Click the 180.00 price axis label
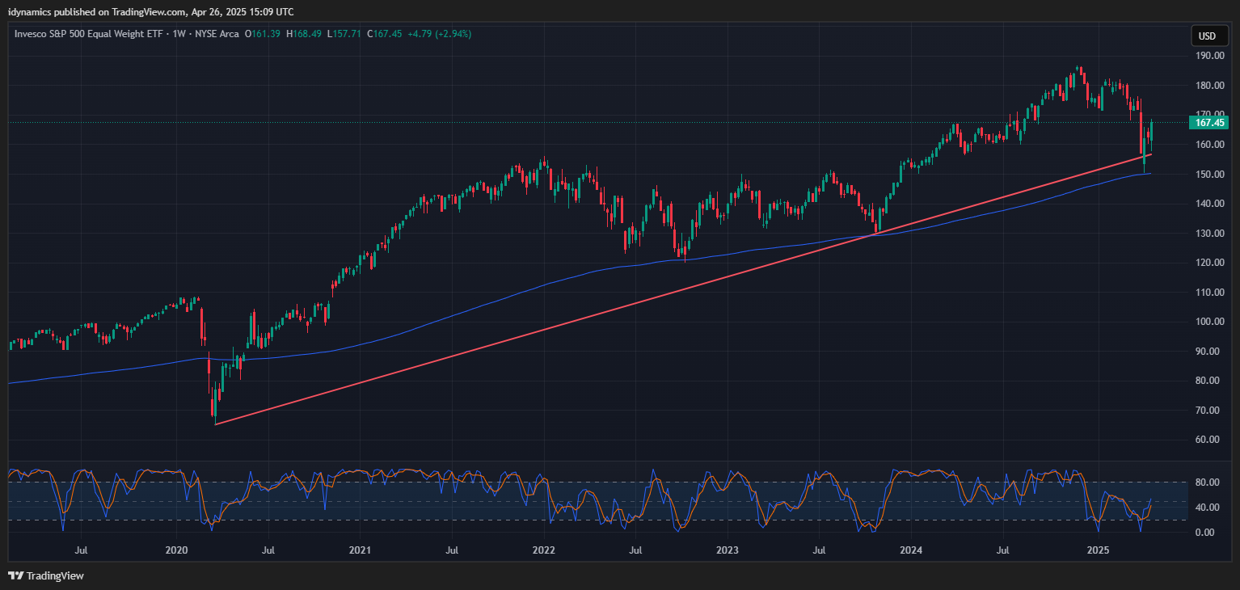This screenshot has width=1240, height=590. [x=1209, y=86]
